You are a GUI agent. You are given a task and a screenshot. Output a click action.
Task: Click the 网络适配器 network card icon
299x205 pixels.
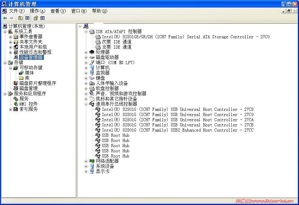pyautogui.click(x=92, y=161)
